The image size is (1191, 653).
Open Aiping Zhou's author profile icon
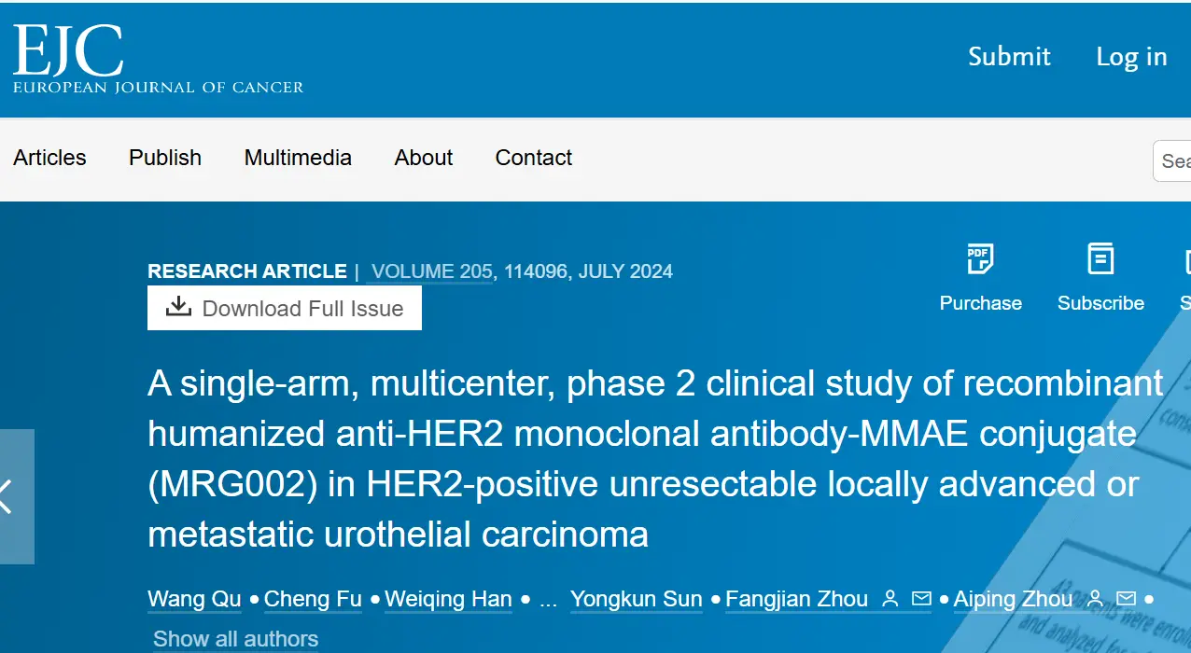[x=1096, y=599]
